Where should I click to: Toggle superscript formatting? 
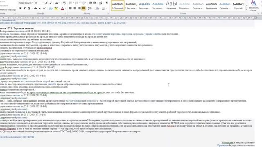pos(44,8)
